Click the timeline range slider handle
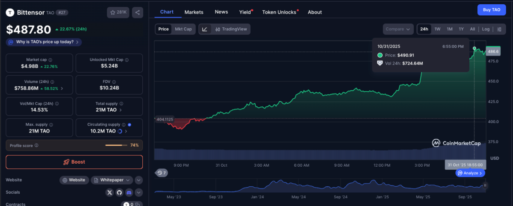 coord(485,185)
